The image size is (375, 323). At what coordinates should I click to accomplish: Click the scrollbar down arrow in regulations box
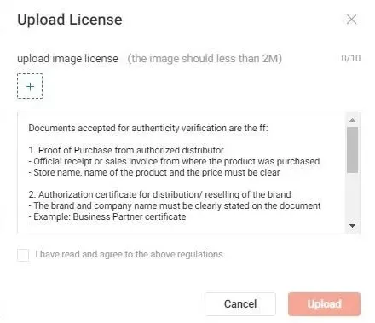click(x=352, y=226)
